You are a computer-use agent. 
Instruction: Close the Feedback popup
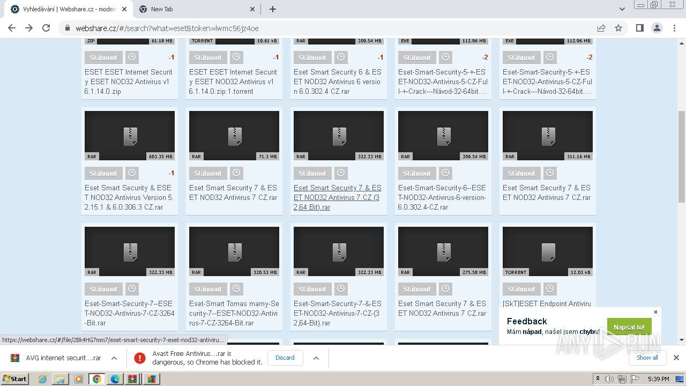(655, 312)
